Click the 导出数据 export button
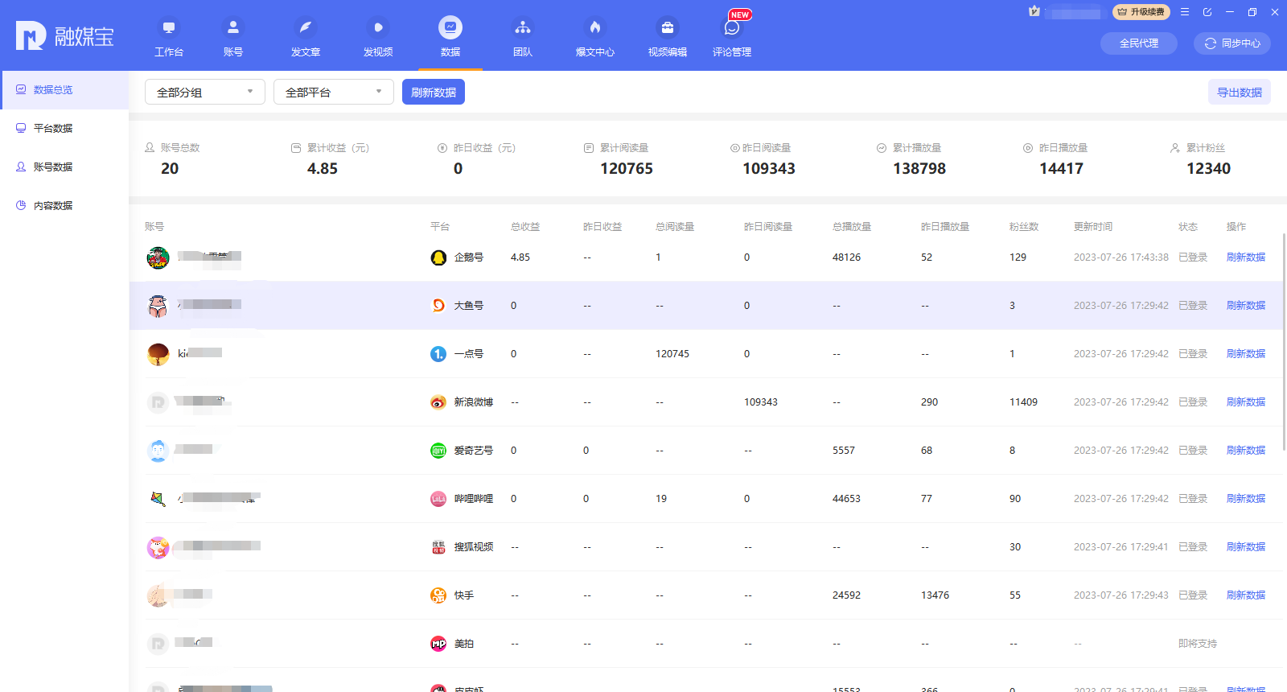1287x692 pixels. pyautogui.click(x=1239, y=93)
